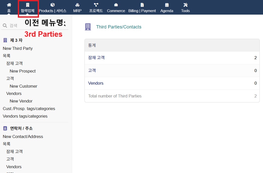Open Billing | Payment invoice icon
263x173 pixels.
coord(142,5)
